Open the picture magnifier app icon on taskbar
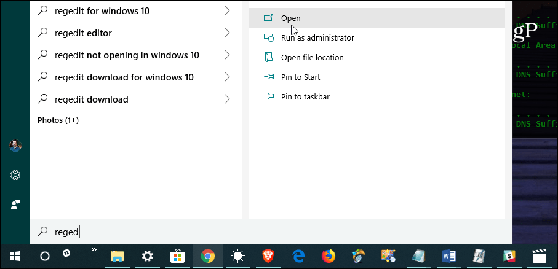The width and height of the screenshot is (558, 269). tap(389, 256)
